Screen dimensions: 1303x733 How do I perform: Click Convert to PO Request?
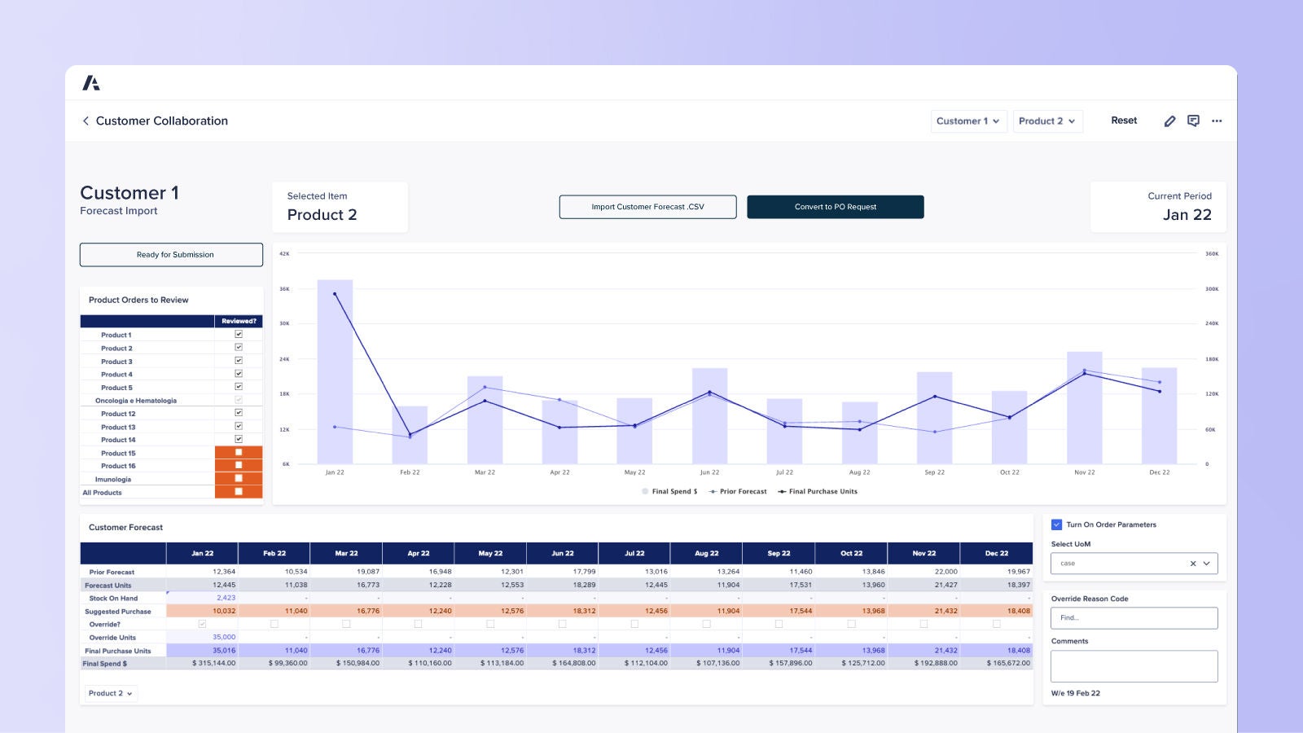point(835,206)
